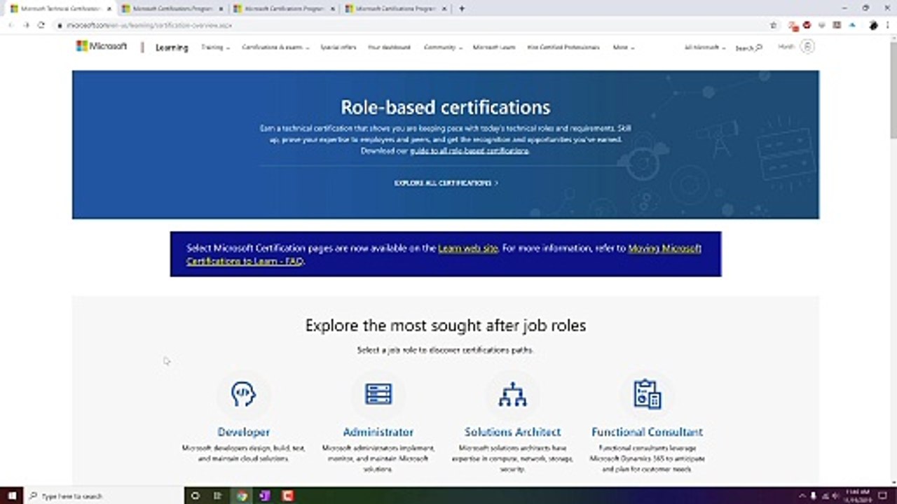Click the Functional Consultant job role heading

click(x=647, y=432)
